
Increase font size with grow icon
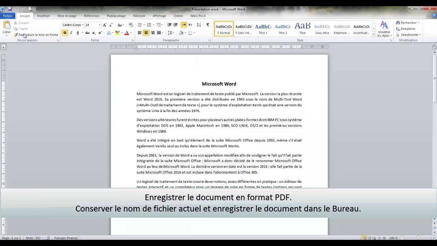[x=105, y=25]
